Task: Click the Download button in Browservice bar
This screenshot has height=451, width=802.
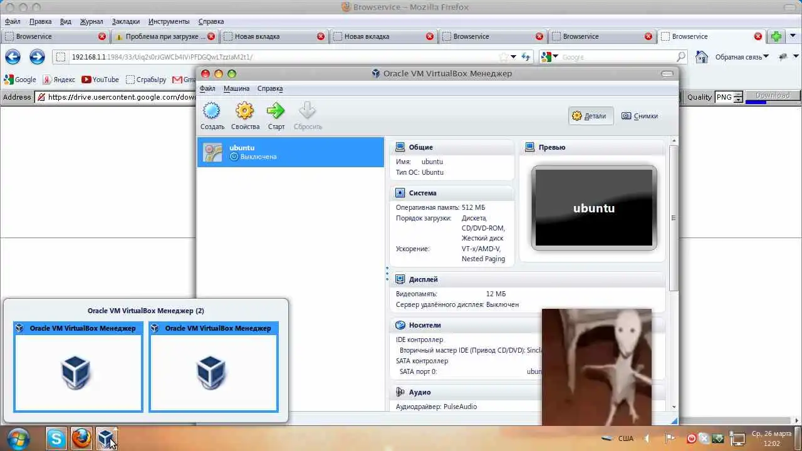Action: pyautogui.click(x=773, y=95)
